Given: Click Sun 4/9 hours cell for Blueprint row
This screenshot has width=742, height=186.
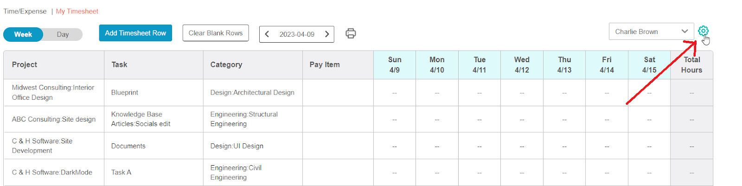Looking at the screenshot, I should click(395, 93).
